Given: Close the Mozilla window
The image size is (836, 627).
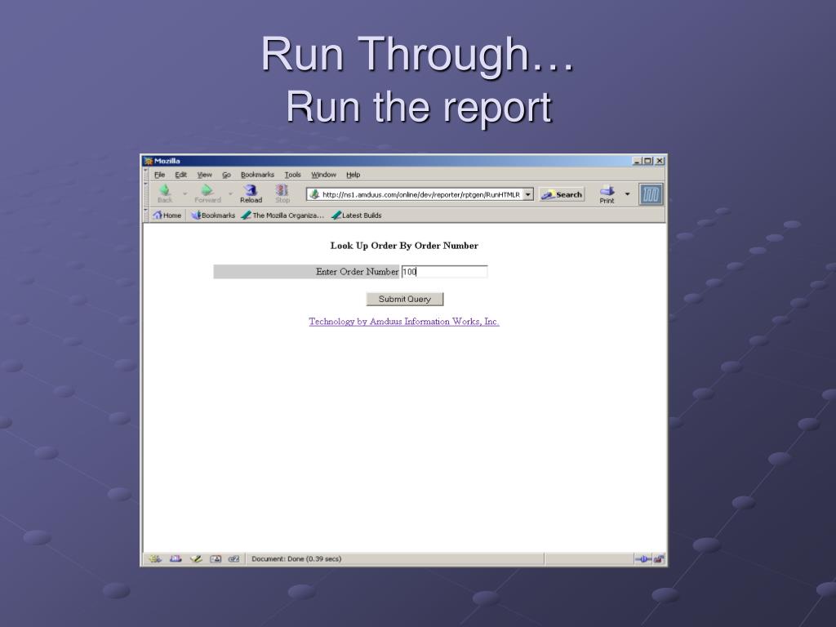Looking at the screenshot, I should click(x=660, y=161).
